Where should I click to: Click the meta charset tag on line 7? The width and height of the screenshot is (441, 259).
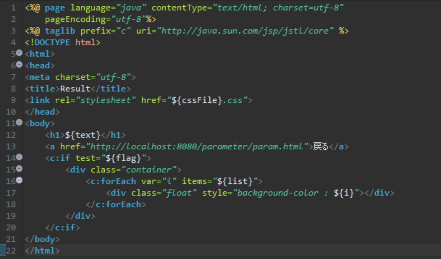pos(80,77)
